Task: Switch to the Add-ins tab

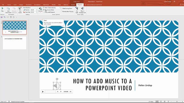Action: [x=66, y=5]
